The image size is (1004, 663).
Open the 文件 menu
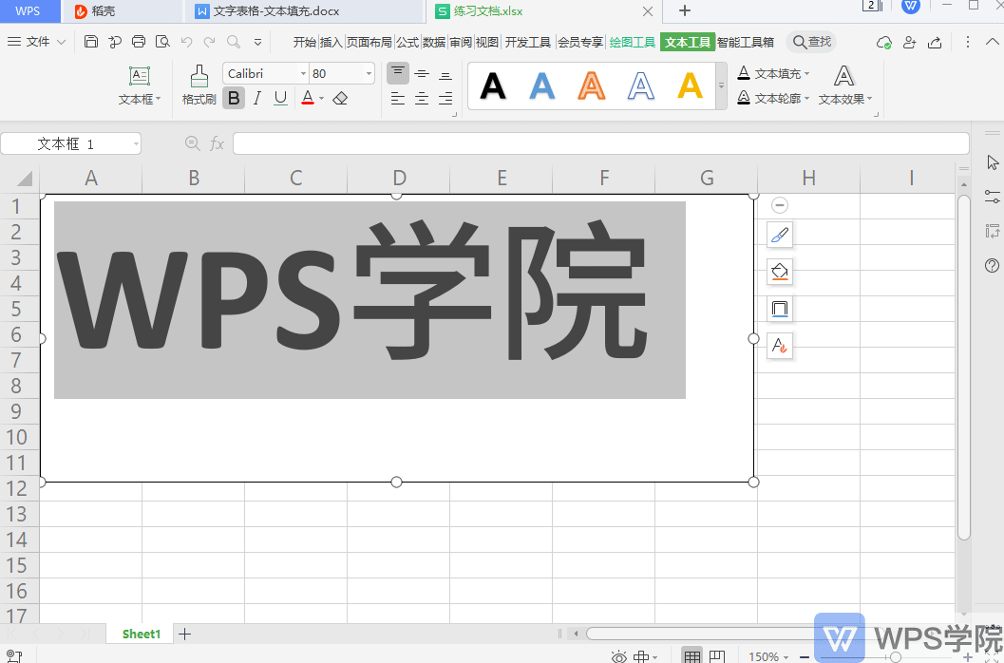(x=36, y=42)
